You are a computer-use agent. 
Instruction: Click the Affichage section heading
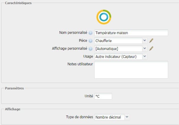[13, 109]
